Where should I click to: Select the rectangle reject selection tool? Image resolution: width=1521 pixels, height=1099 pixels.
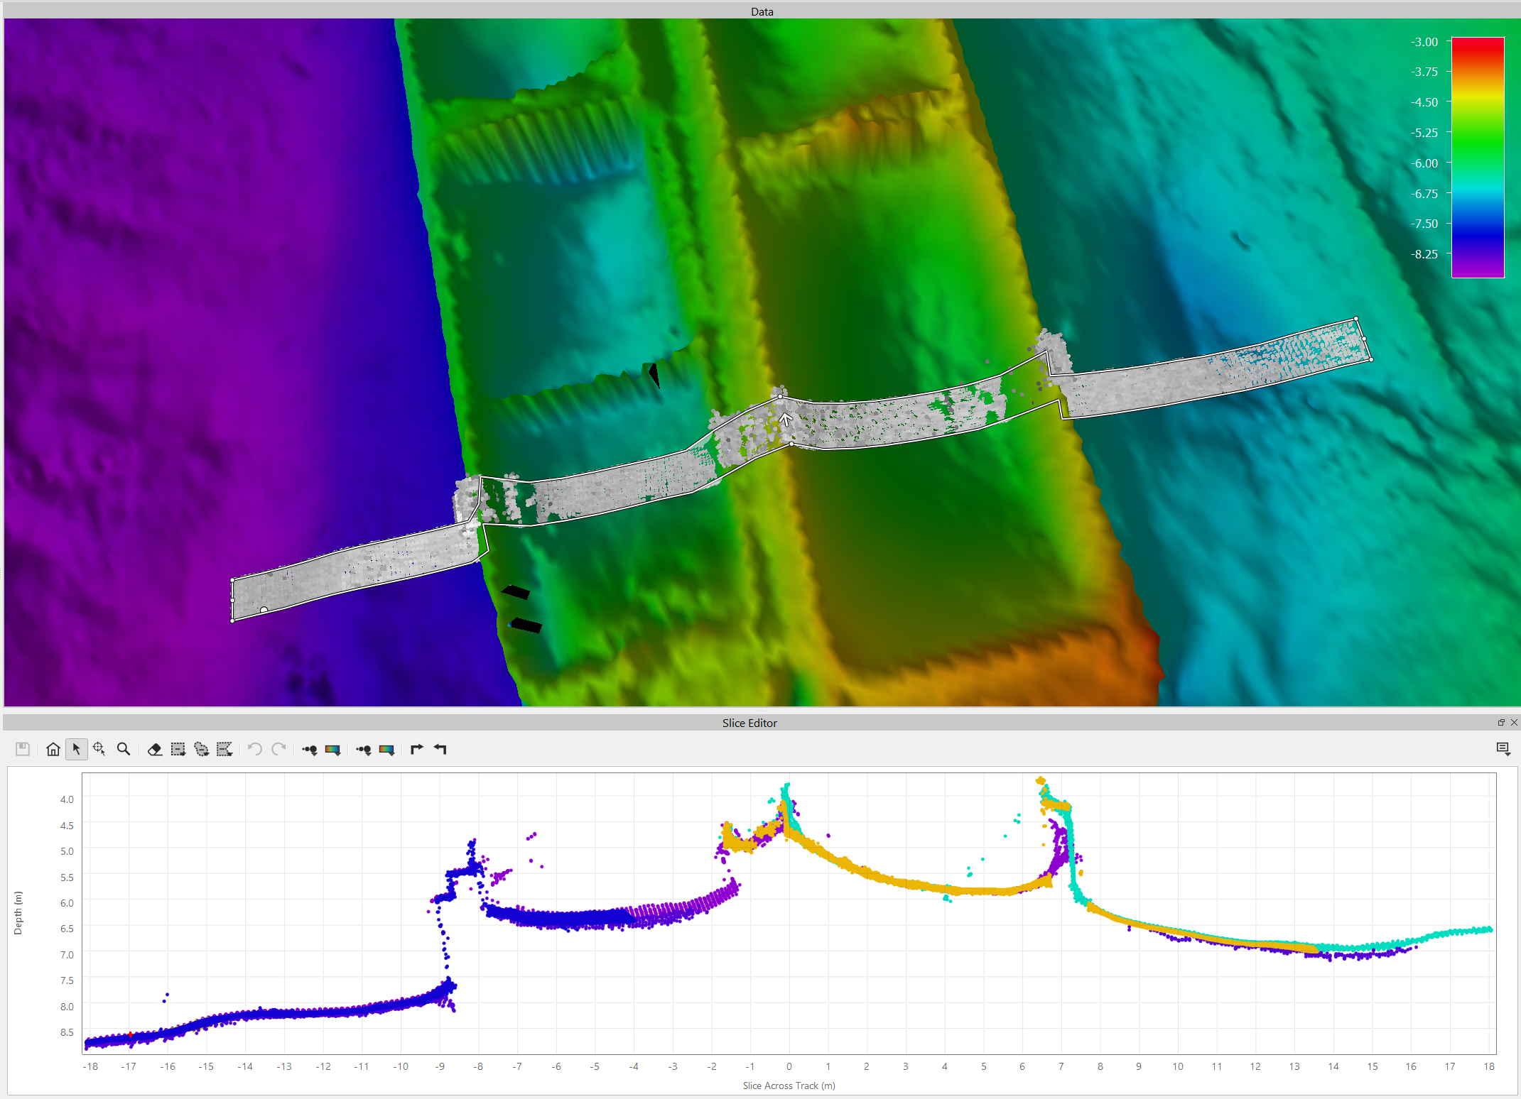[x=178, y=749]
